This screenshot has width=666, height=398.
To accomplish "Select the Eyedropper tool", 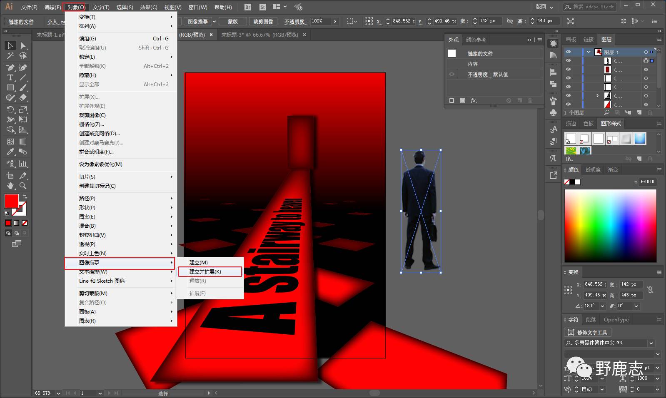I will 10,152.
